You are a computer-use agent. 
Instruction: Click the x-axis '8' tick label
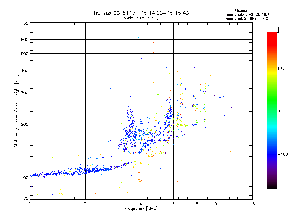[x=197, y=204]
